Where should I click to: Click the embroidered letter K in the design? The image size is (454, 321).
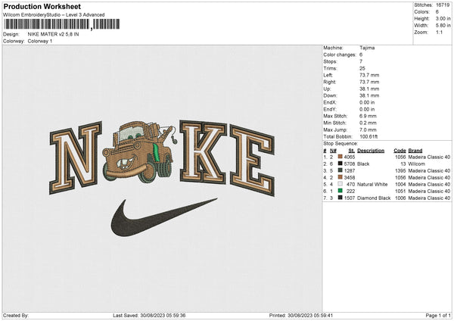pos(204,152)
